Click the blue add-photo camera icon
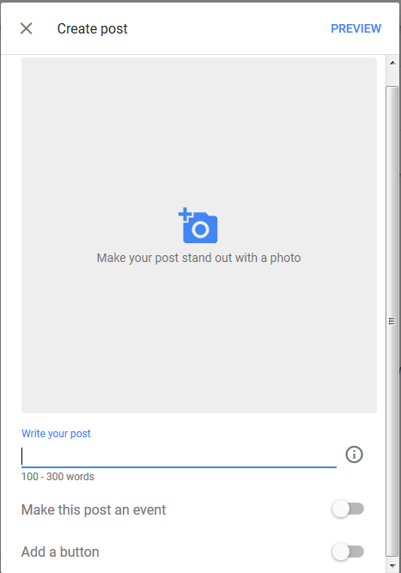This screenshot has height=573, width=401. [x=198, y=225]
